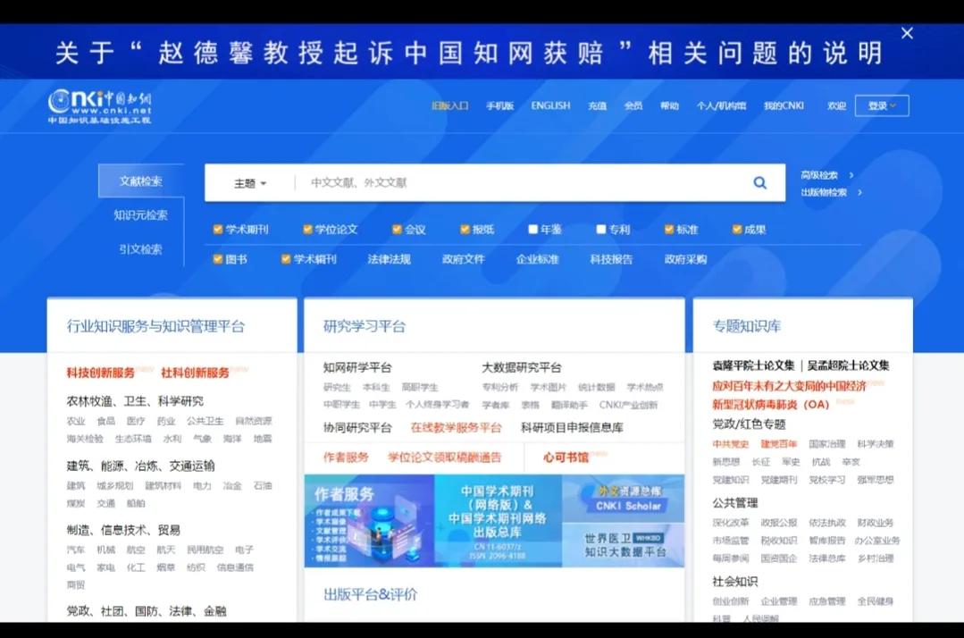The image size is (964, 638).
Task: Select the 文献检索 tab
Action: 139,180
